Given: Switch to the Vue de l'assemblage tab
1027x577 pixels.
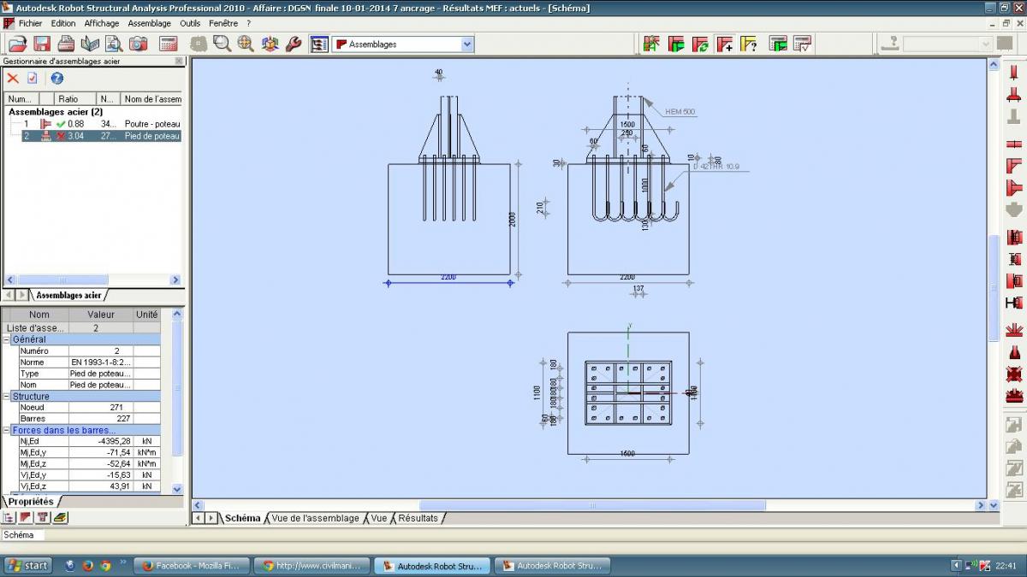Looking at the screenshot, I should click(x=316, y=518).
